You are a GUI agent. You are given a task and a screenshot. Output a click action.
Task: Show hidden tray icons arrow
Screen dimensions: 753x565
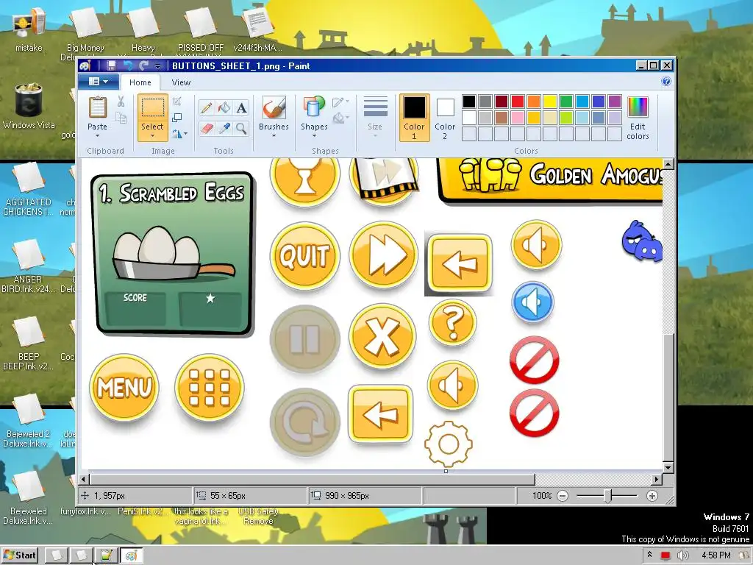click(x=649, y=555)
